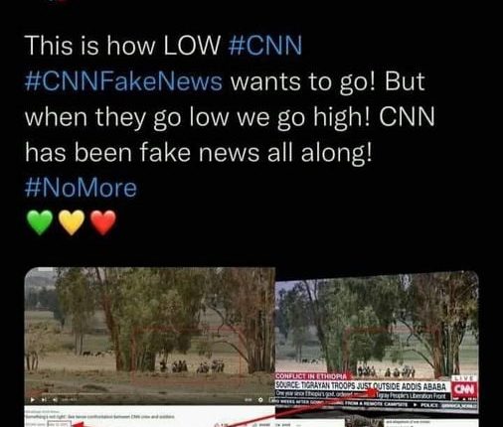The width and height of the screenshot is (503, 427).
Task: Click the red CNN logo
Action: point(466,390)
